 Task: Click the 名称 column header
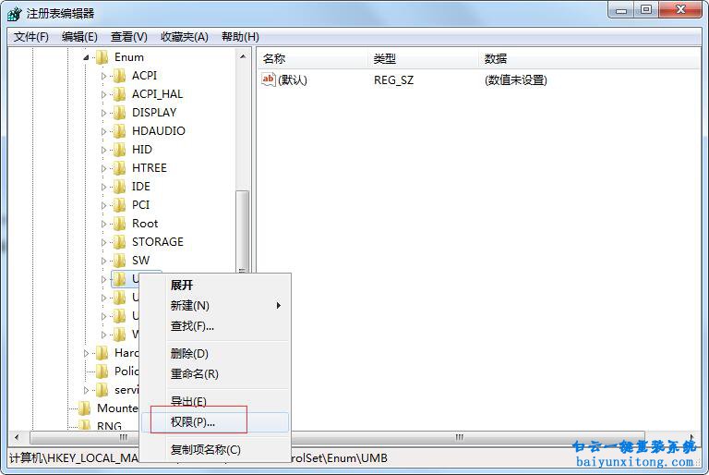point(313,58)
